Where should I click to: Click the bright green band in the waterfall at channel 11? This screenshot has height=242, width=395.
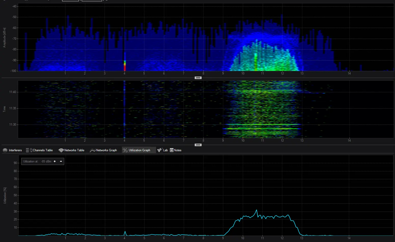tap(262, 129)
